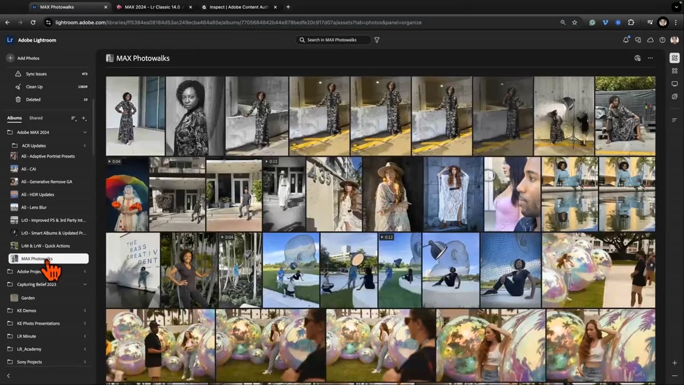Screen dimensions: 684x385
Task: Click the Add Photos button label
Action: point(28,58)
